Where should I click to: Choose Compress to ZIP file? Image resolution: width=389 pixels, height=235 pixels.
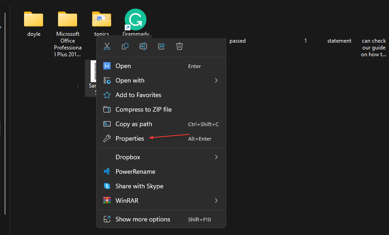pyautogui.click(x=143, y=109)
